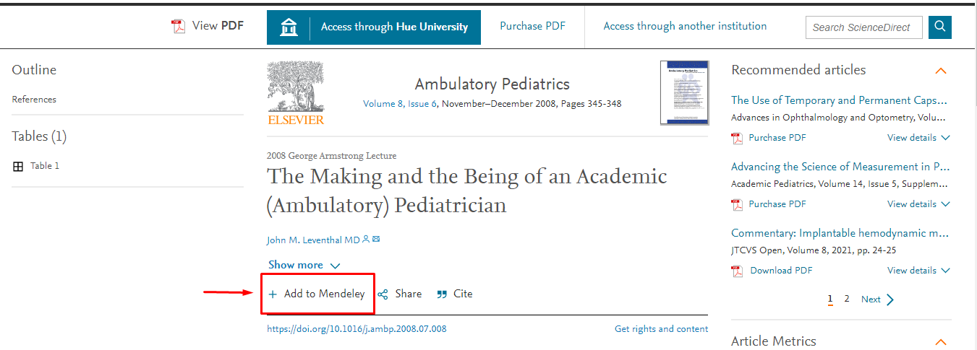
Task: Click the author email envelope icon
Action: click(376, 240)
